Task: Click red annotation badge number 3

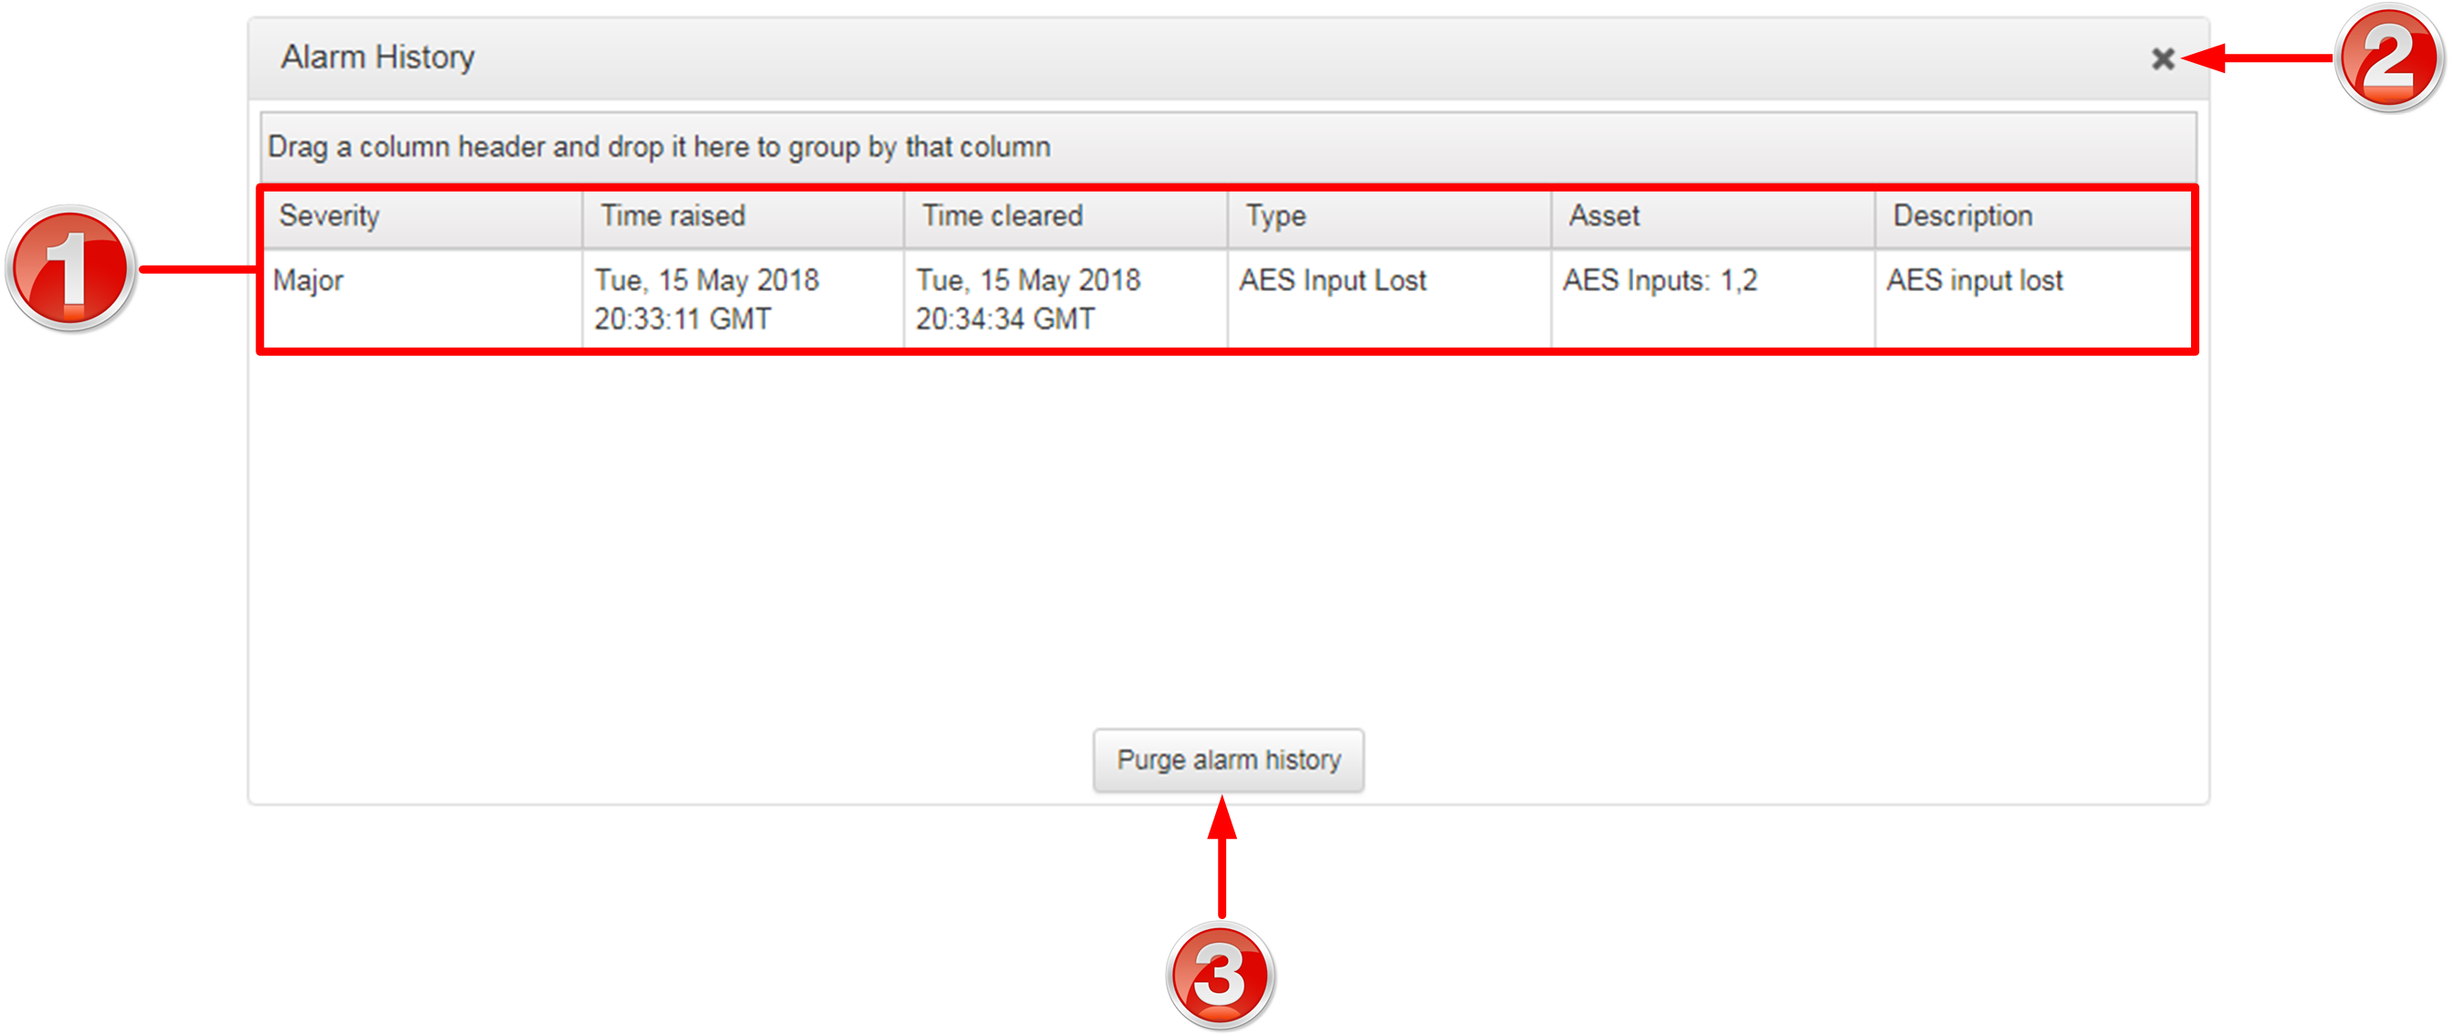Action: [x=1220, y=975]
